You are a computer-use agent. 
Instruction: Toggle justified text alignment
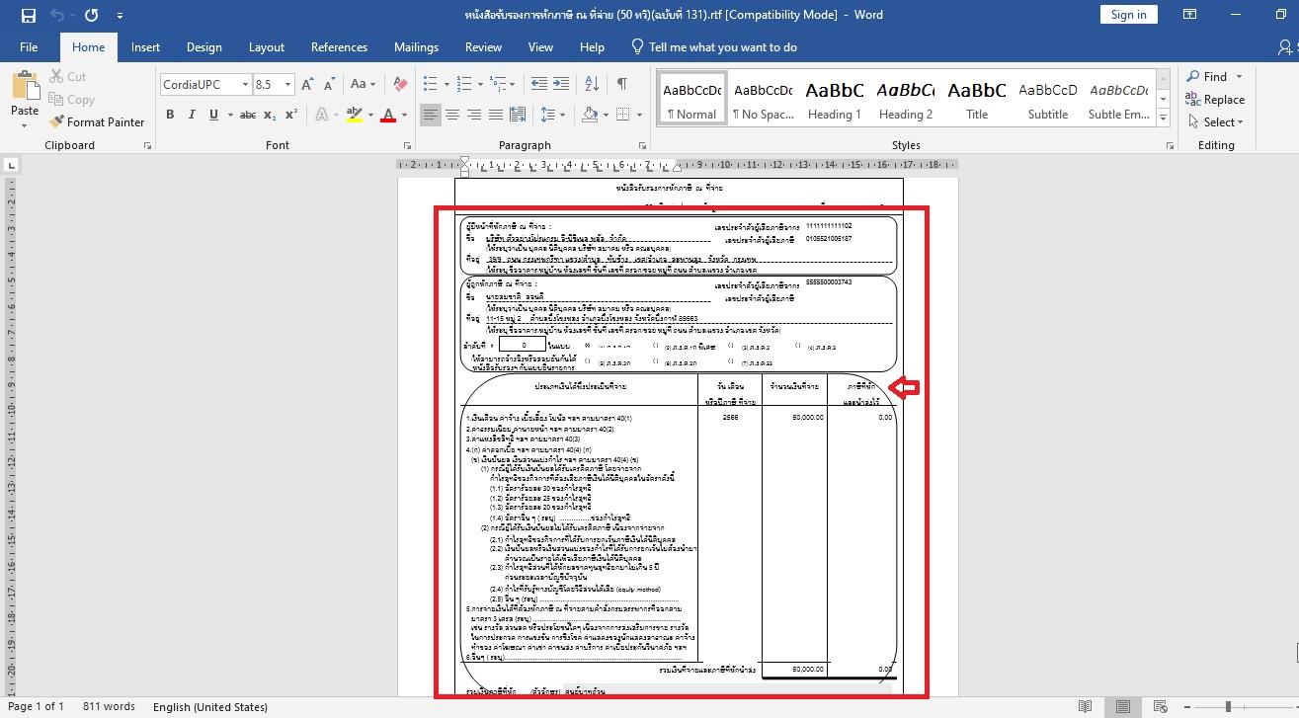point(496,116)
